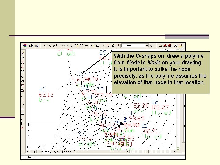The width and height of the screenshot is (220, 165).
Task: Click the Tolerance icon
Action: [x=97, y=46]
